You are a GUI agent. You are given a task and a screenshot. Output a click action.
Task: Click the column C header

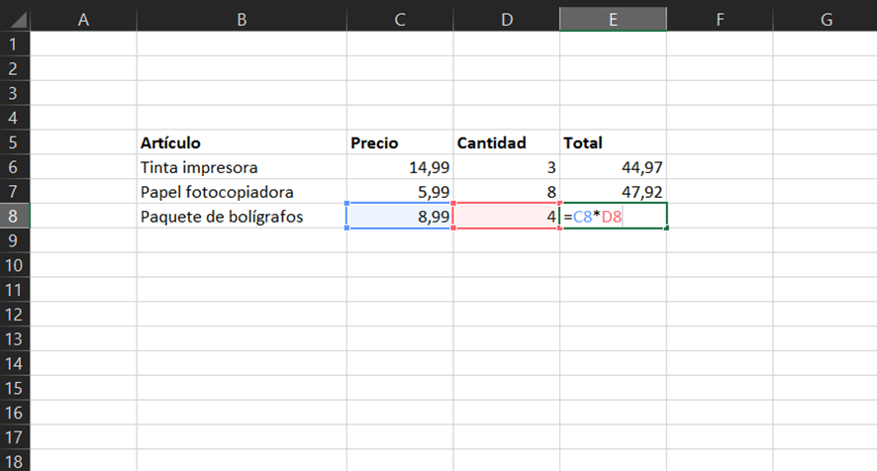(x=399, y=17)
